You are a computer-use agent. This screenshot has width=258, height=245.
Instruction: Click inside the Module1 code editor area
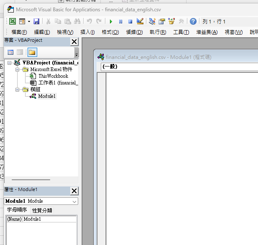coord(182,158)
